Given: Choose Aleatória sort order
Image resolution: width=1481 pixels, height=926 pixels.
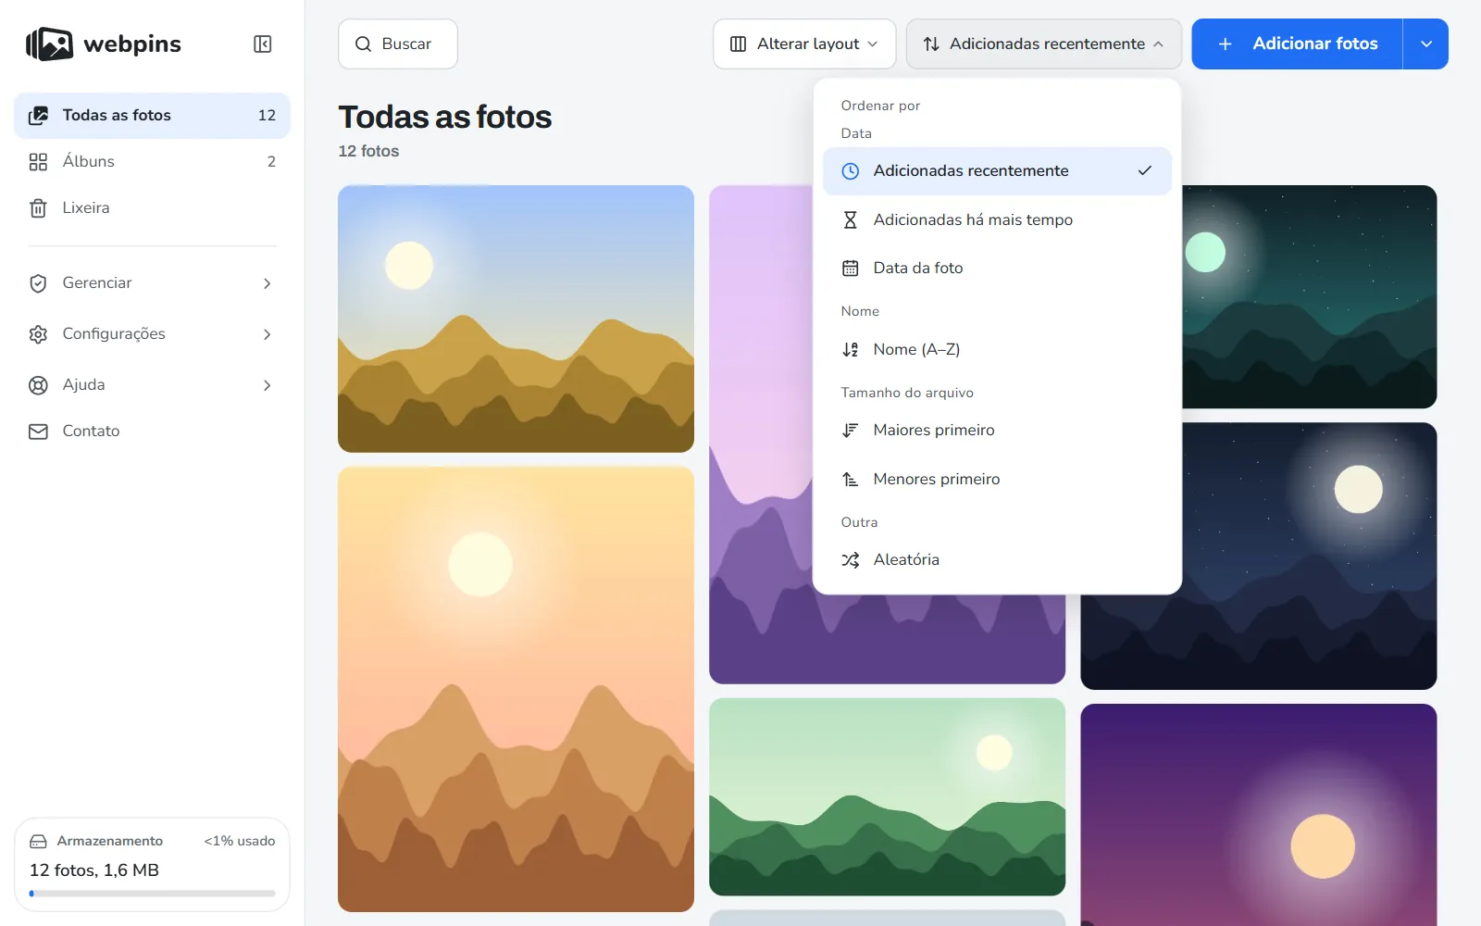Looking at the screenshot, I should [997, 560].
